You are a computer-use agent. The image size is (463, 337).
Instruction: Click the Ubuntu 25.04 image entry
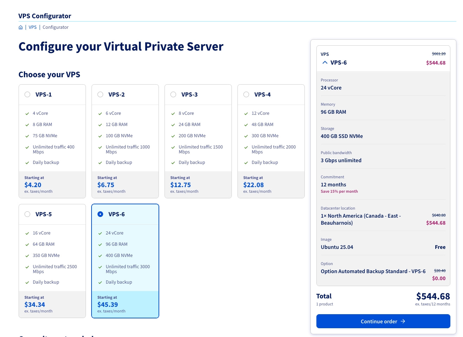click(337, 247)
